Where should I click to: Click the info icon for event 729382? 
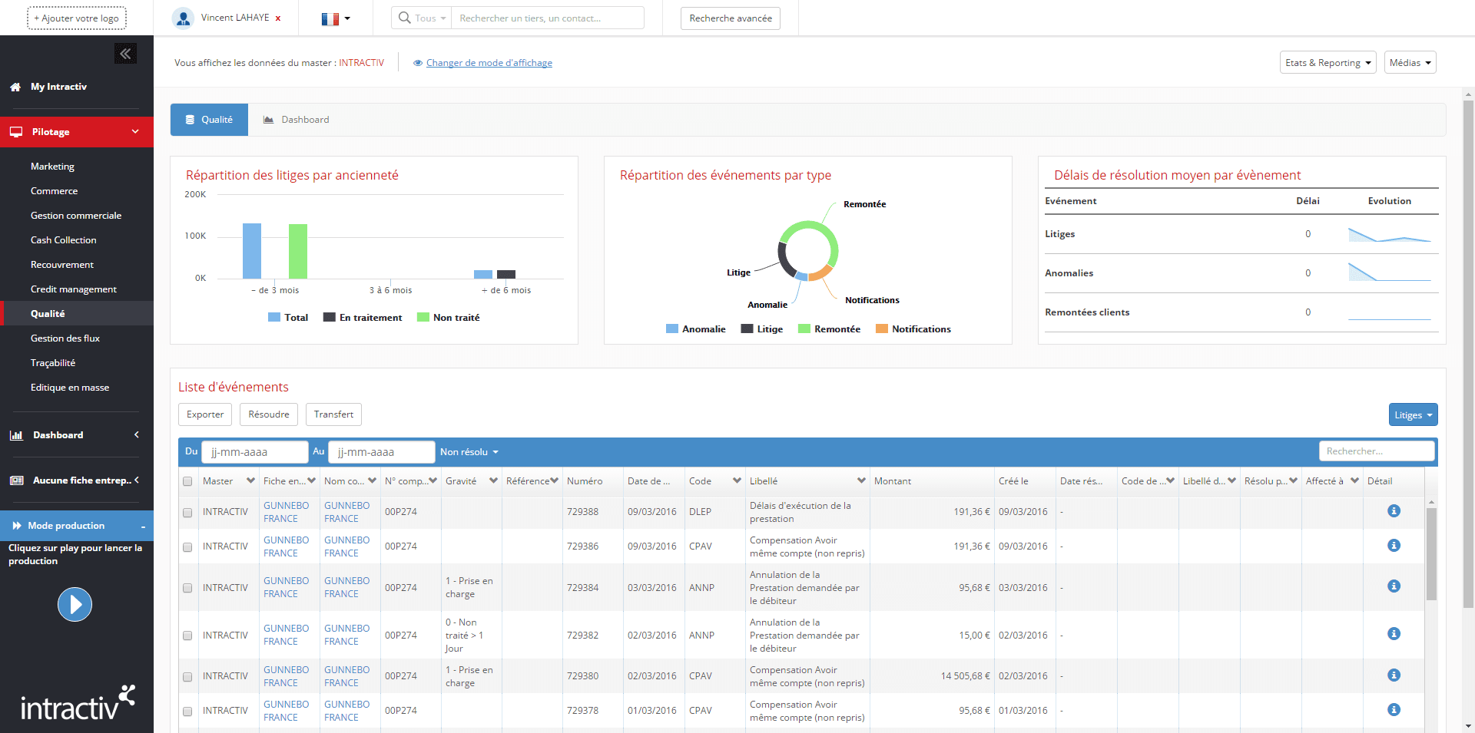pyautogui.click(x=1394, y=634)
